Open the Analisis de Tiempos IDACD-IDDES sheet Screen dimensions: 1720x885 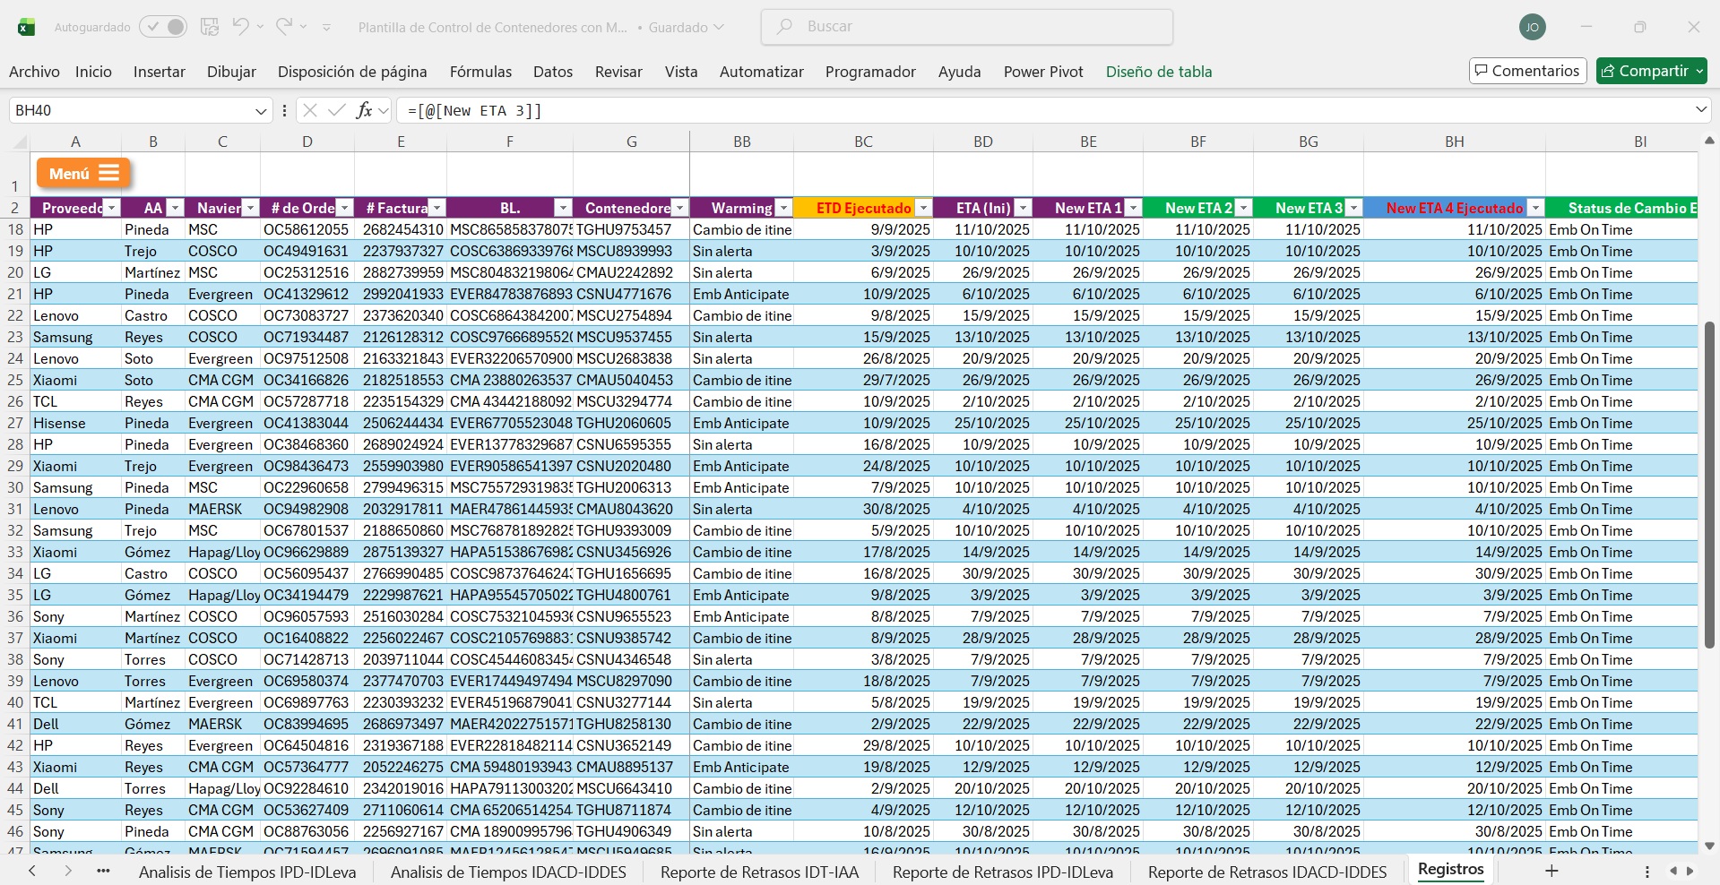pos(508,872)
